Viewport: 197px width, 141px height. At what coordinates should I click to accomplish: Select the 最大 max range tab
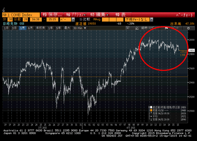pos(67,28)
